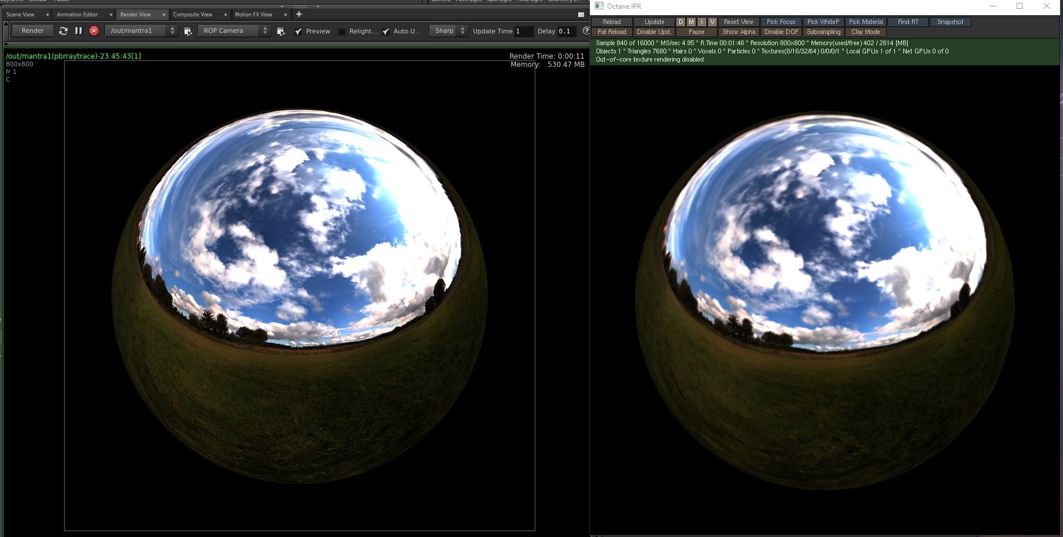Image resolution: width=1063 pixels, height=537 pixels.
Task: Click the Octane sample count status line
Action: click(x=752, y=43)
